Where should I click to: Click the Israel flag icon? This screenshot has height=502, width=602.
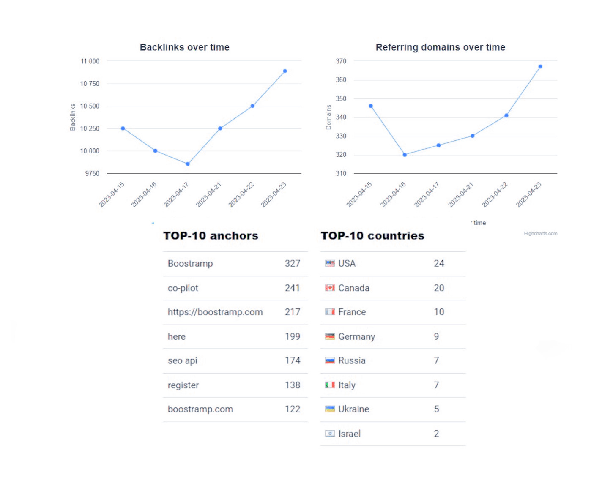[x=329, y=433]
